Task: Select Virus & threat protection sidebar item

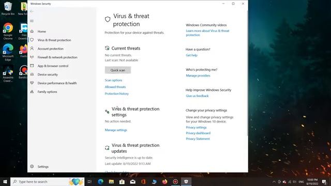Action: coord(54,40)
